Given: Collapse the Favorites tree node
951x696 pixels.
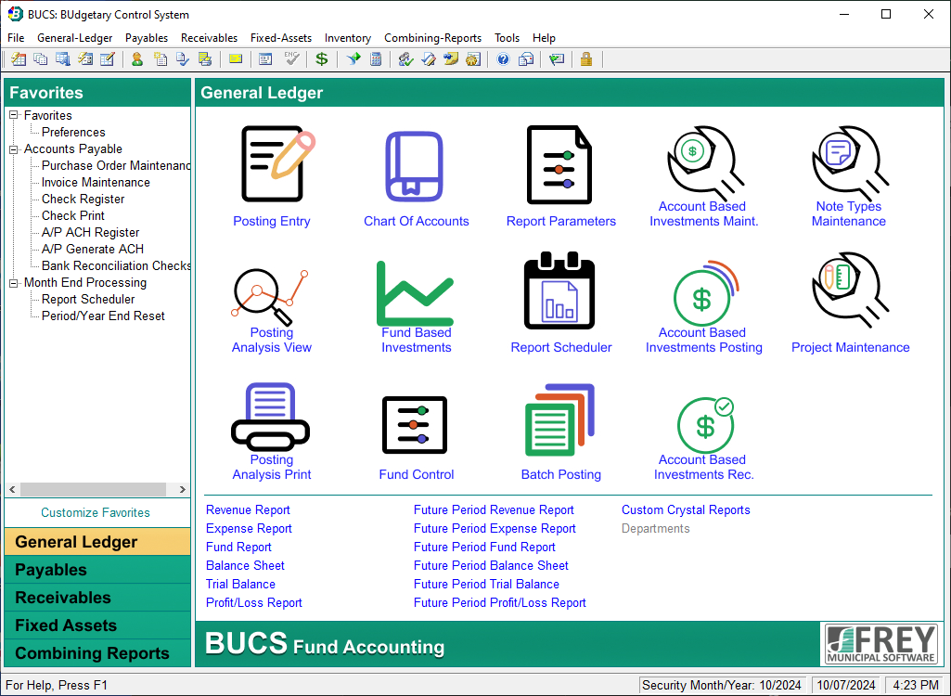Looking at the screenshot, I should (13, 115).
